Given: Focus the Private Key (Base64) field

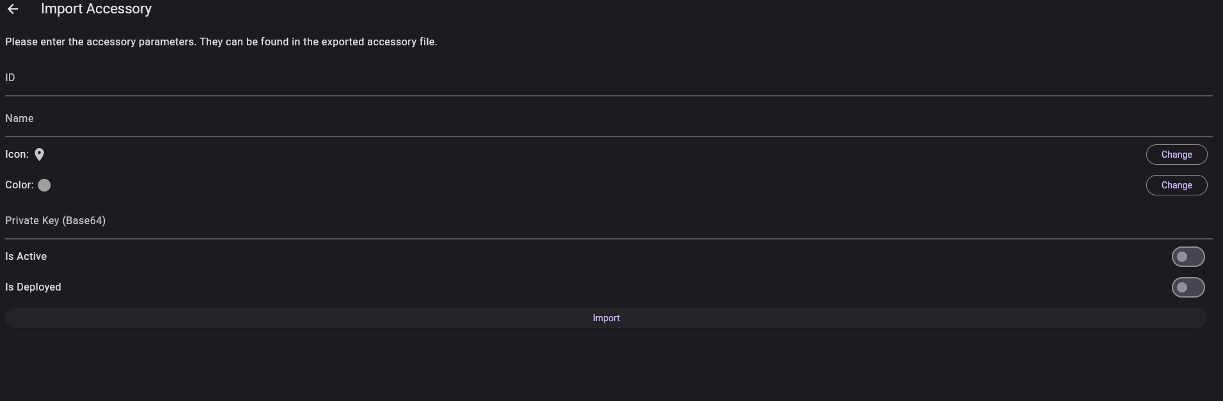Looking at the screenshot, I should click(x=609, y=221).
